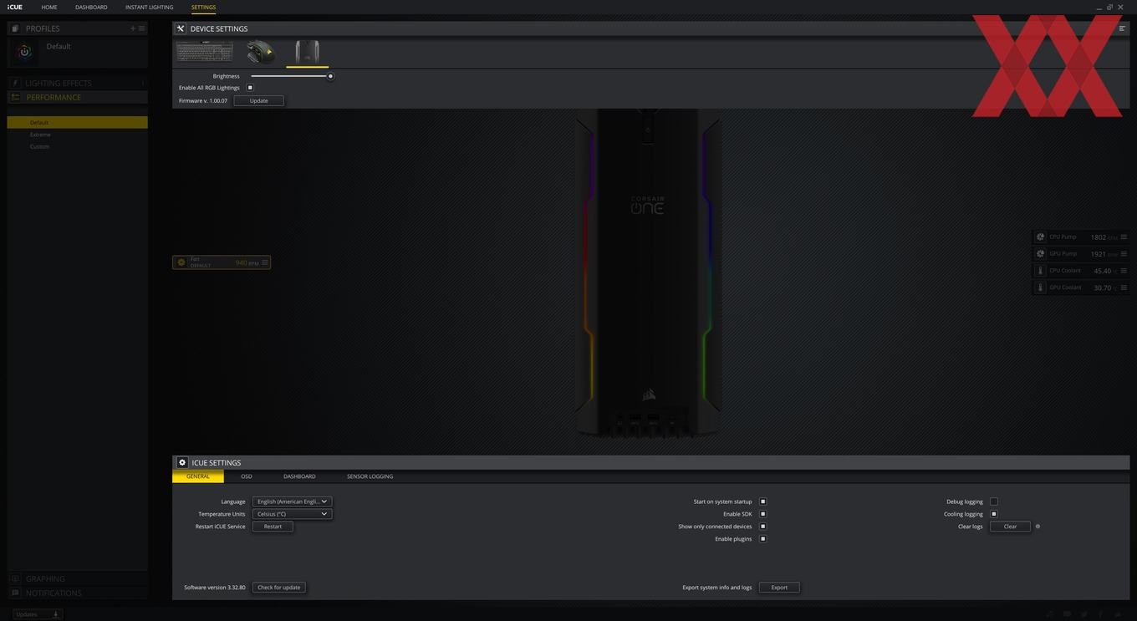Toggle the Enable SDK checkbox
Screen dimensions: 1137x621
(762, 514)
